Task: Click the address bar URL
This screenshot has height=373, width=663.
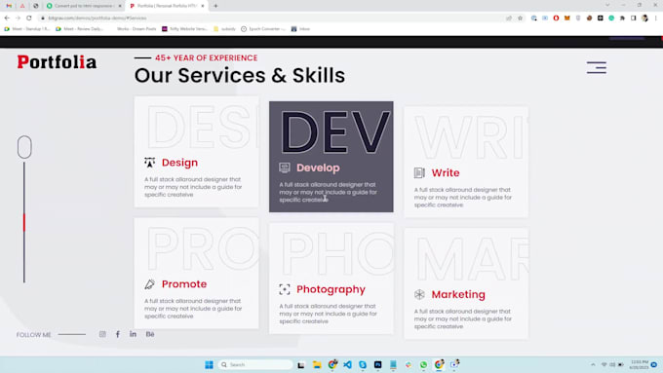Action: click(x=97, y=19)
